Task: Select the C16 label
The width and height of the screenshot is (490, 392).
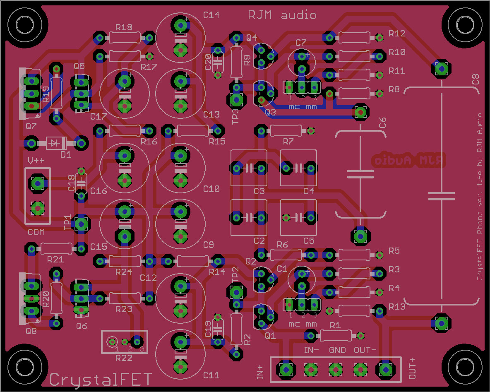Action: click(98, 191)
